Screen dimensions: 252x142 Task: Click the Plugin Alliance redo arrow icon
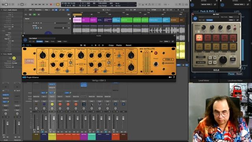[x=85, y=45]
